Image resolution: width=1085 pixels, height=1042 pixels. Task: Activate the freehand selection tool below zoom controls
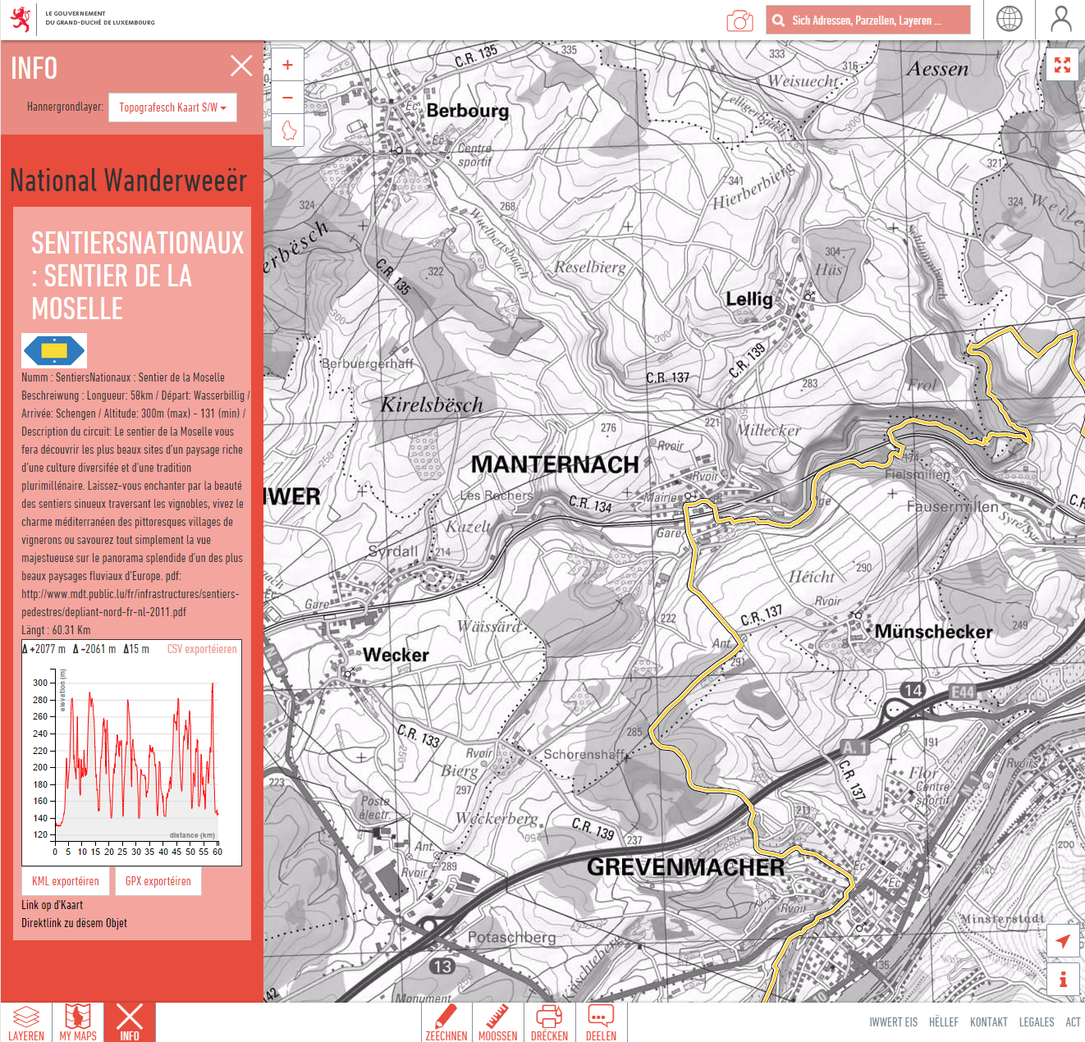point(288,131)
